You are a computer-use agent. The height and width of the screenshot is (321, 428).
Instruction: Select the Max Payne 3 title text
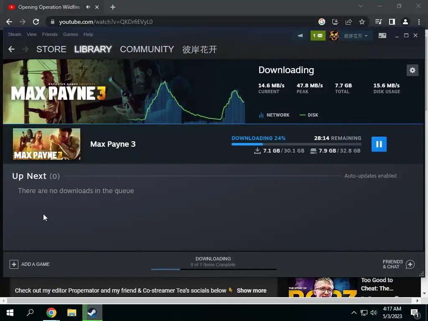tap(113, 144)
